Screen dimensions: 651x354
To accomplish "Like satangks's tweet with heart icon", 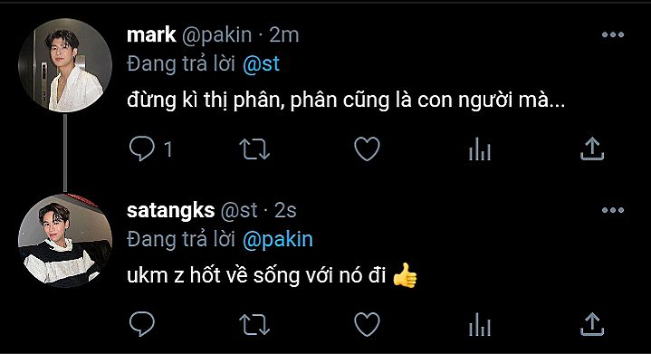I will [367, 324].
